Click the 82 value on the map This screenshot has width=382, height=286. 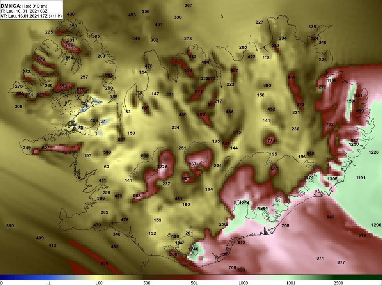(128, 112)
